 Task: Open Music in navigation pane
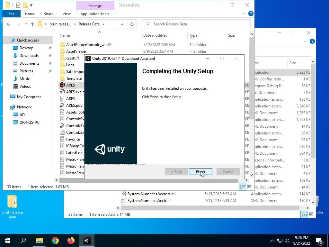tap(24, 79)
